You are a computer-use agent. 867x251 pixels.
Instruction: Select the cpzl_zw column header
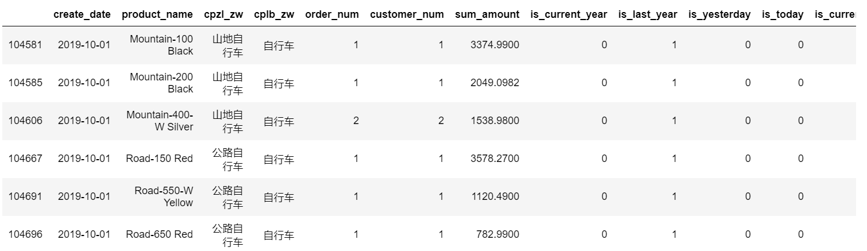[x=224, y=14]
